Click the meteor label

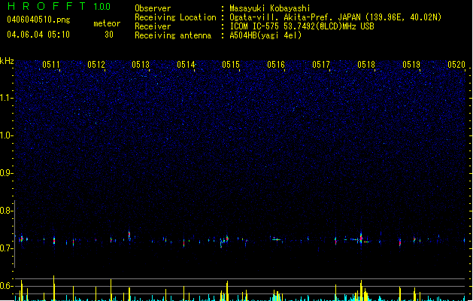[107, 23]
